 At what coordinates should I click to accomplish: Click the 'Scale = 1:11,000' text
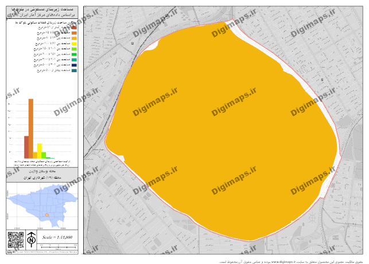pos(57,237)
